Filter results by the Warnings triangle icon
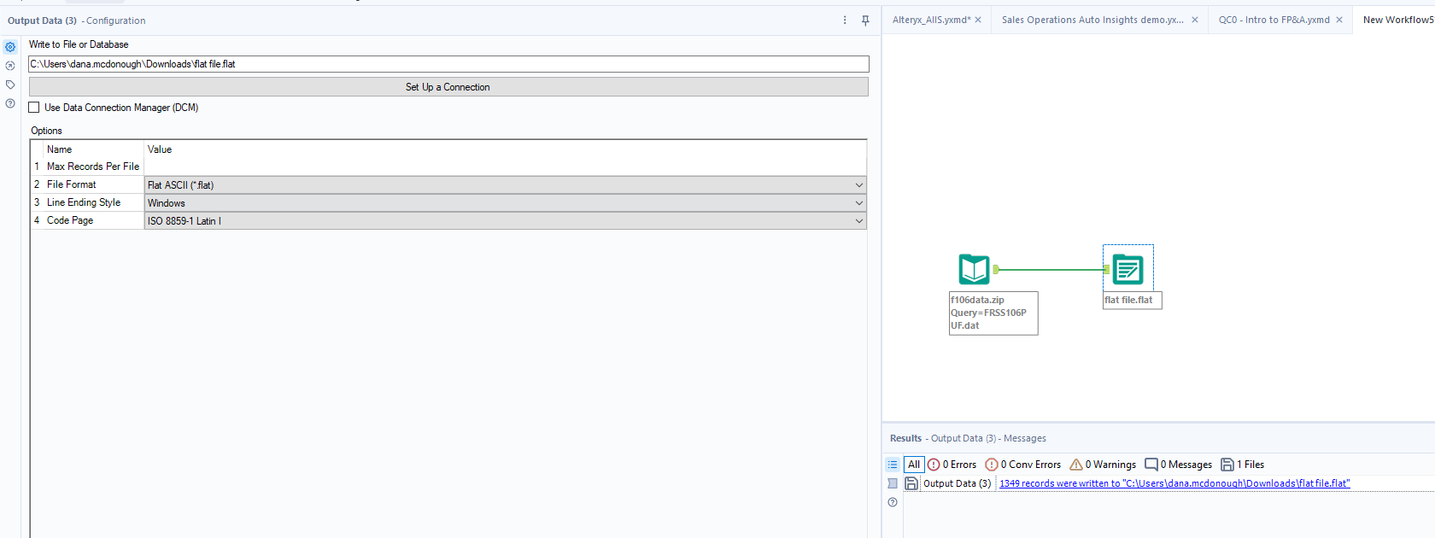Viewport: 1435px width, 538px height. 1076,465
